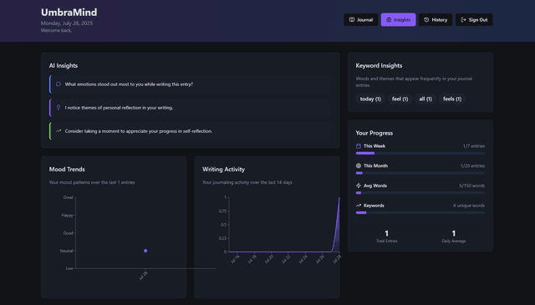Click the This Month progress bar
This screenshot has height=305, width=535.
420,173
